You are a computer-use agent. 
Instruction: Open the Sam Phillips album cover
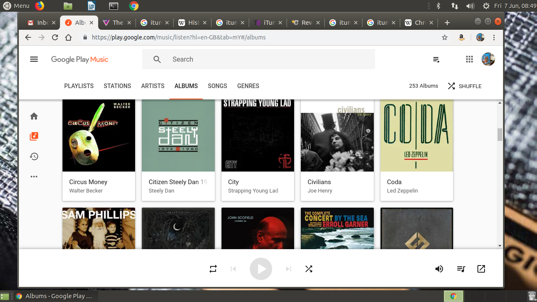point(99,228)
